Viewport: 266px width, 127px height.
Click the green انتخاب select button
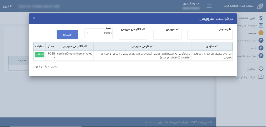click(39, 55)
